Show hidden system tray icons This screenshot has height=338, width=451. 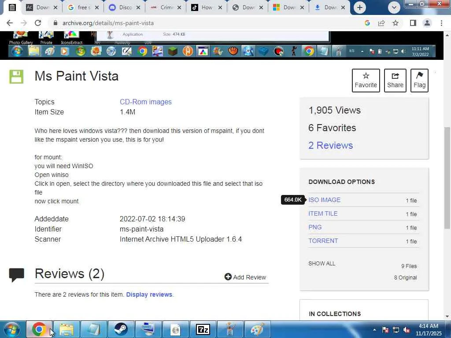point(374,330)
